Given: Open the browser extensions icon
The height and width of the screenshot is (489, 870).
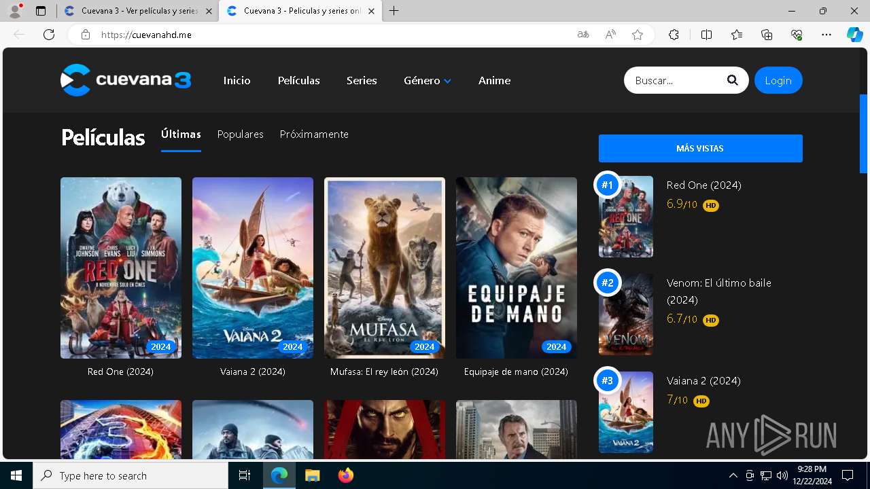Looking at the screenshot, I should point(674,35).
